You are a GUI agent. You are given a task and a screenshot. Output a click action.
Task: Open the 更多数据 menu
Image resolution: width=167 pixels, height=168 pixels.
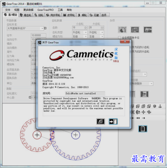tap(28, 10)
